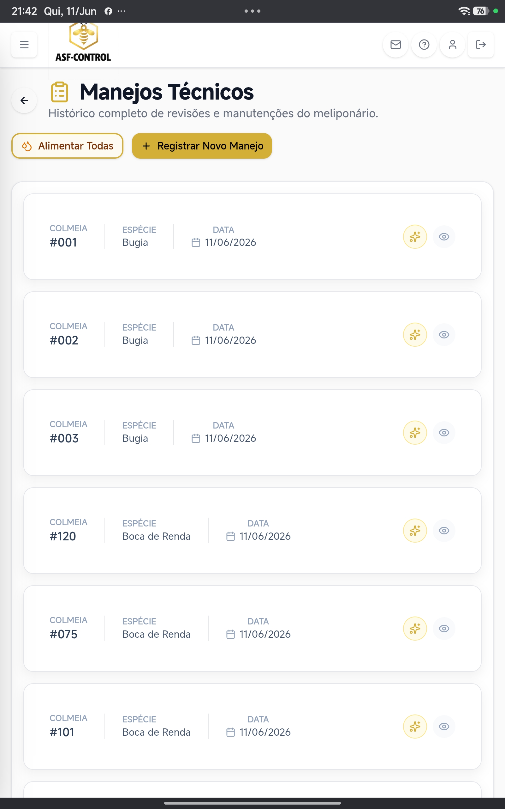Click sparkle AI icon for colmeia #001
The width and height of the screenshot is (505, 809).
(415, 237)
